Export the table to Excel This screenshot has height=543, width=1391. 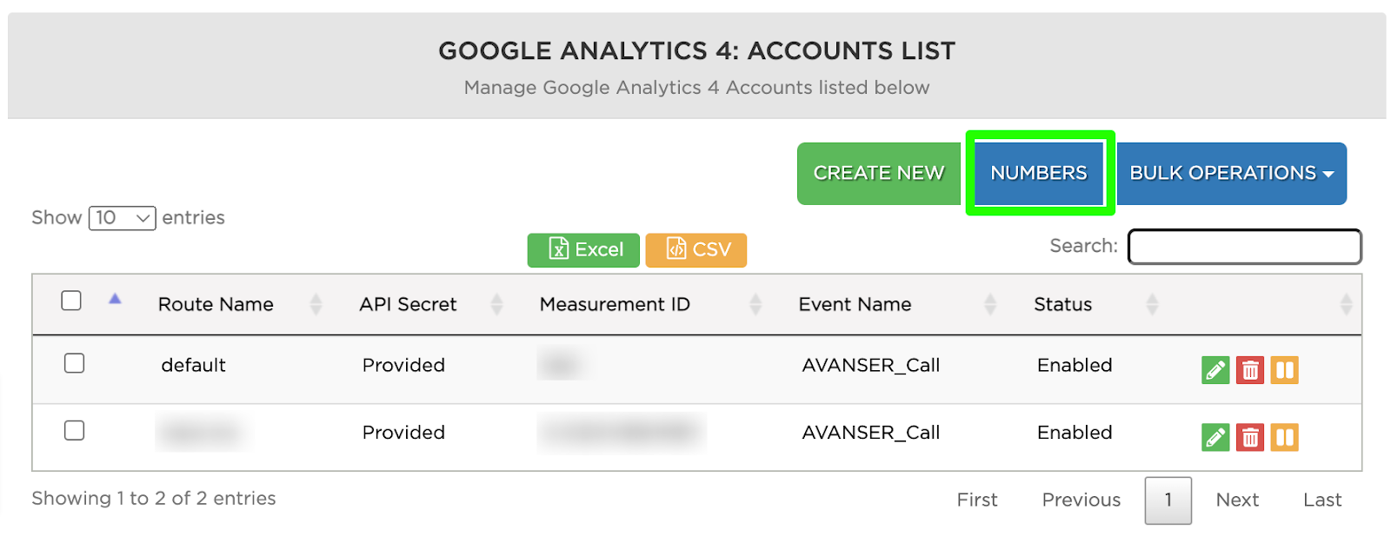[583, 250]
